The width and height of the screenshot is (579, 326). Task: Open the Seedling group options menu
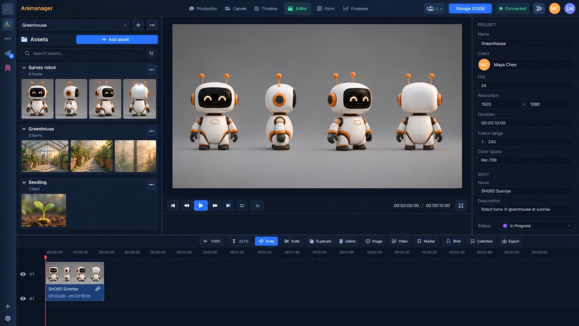(x=151, y=185)
